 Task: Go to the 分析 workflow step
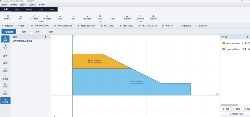pos(38,32)
